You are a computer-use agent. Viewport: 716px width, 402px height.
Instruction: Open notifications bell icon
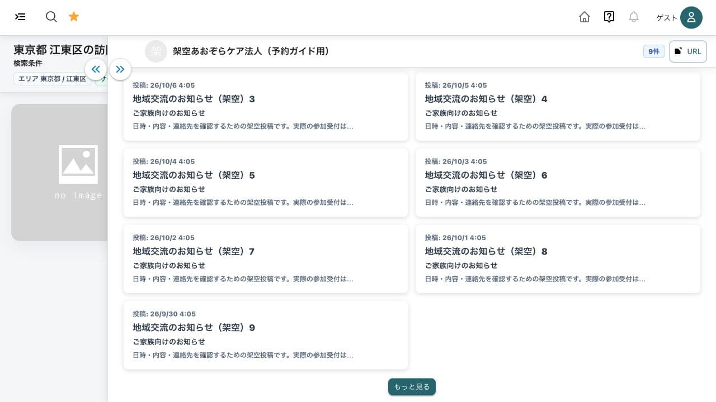click(x=634, y=17)
